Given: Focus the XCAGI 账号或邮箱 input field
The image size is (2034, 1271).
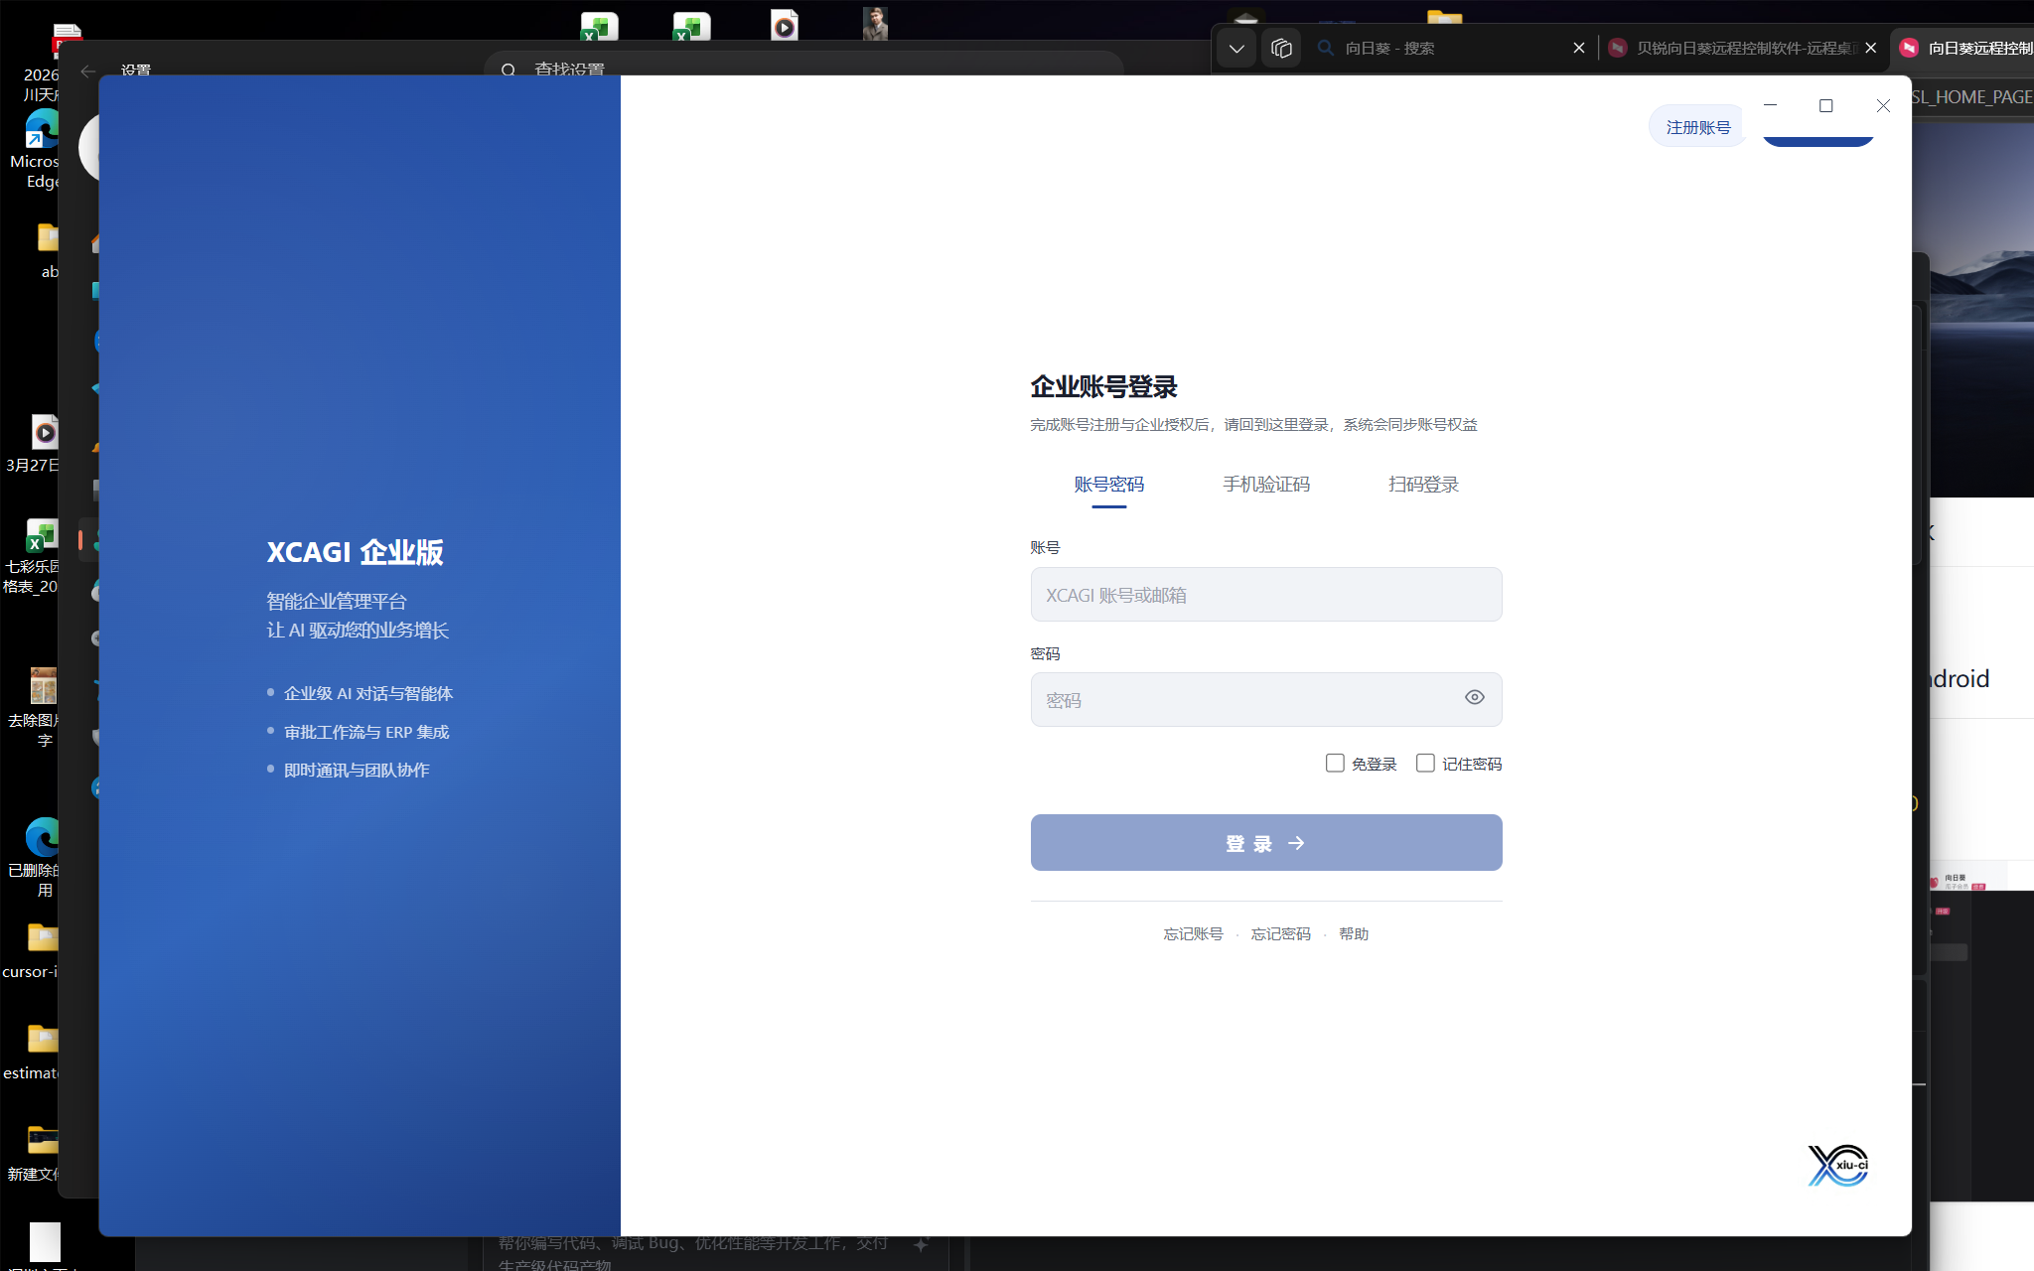Looking at the screenshot, I should [1266, 595].
